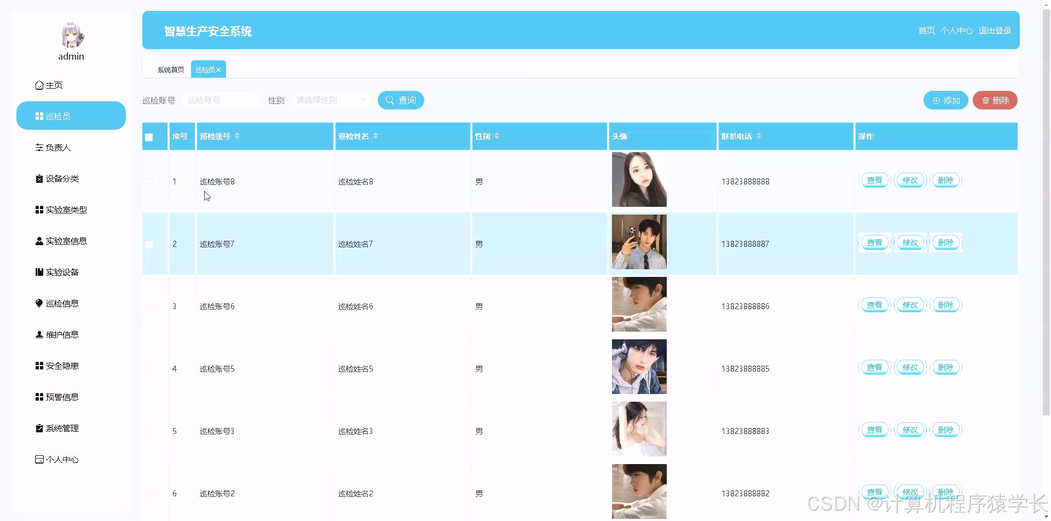Click 删除 button for 巡检账号7

pyautogui.click(x=946, y=242)
